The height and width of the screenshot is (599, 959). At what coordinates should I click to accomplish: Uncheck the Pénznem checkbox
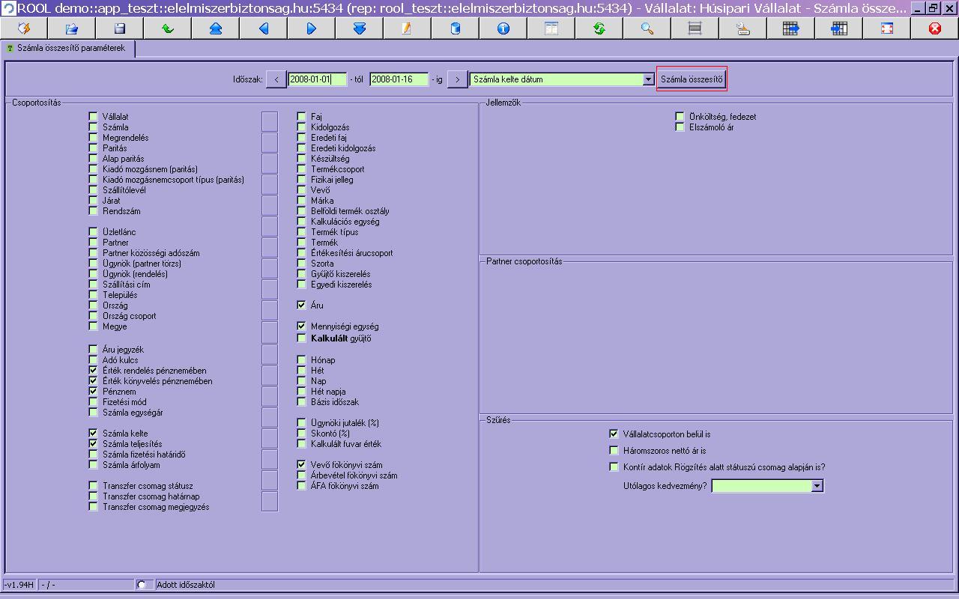coord(93,392)
